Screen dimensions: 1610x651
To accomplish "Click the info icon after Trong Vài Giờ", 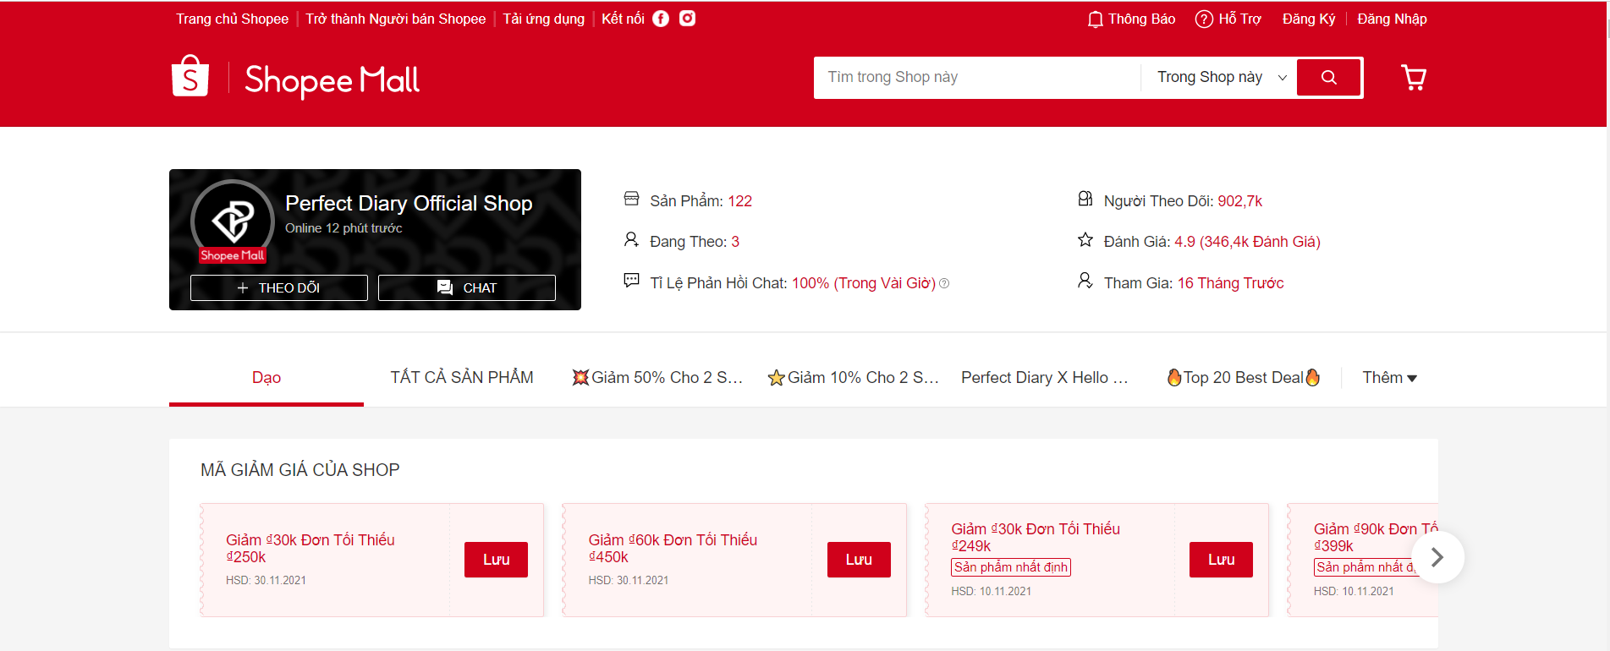I will coord(944,283).
